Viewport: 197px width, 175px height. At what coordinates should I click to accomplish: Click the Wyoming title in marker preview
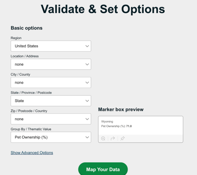(x=107, y=121)
